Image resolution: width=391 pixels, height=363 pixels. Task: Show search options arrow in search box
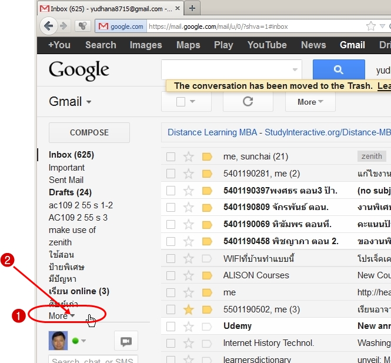[295, 69]
